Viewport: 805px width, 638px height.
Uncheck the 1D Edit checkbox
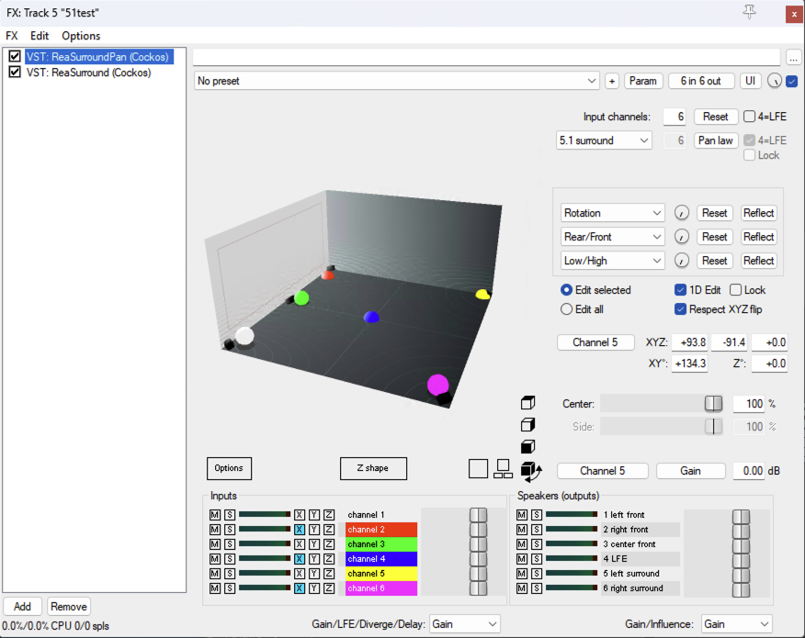pos(681,290)
